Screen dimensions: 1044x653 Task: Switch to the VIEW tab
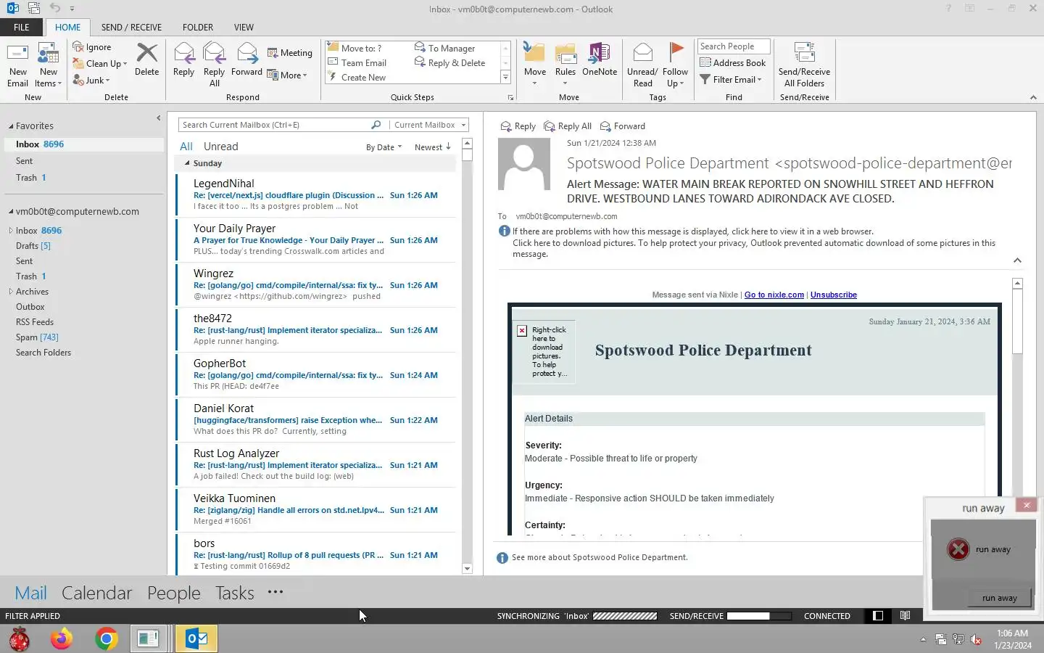tap(244, 28)
